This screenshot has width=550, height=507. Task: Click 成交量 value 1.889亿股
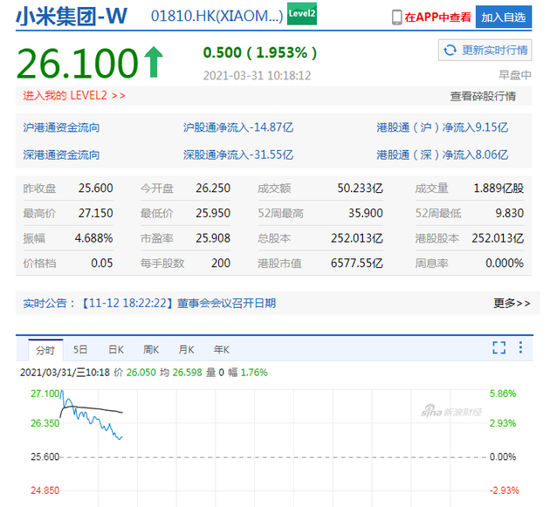498,188
